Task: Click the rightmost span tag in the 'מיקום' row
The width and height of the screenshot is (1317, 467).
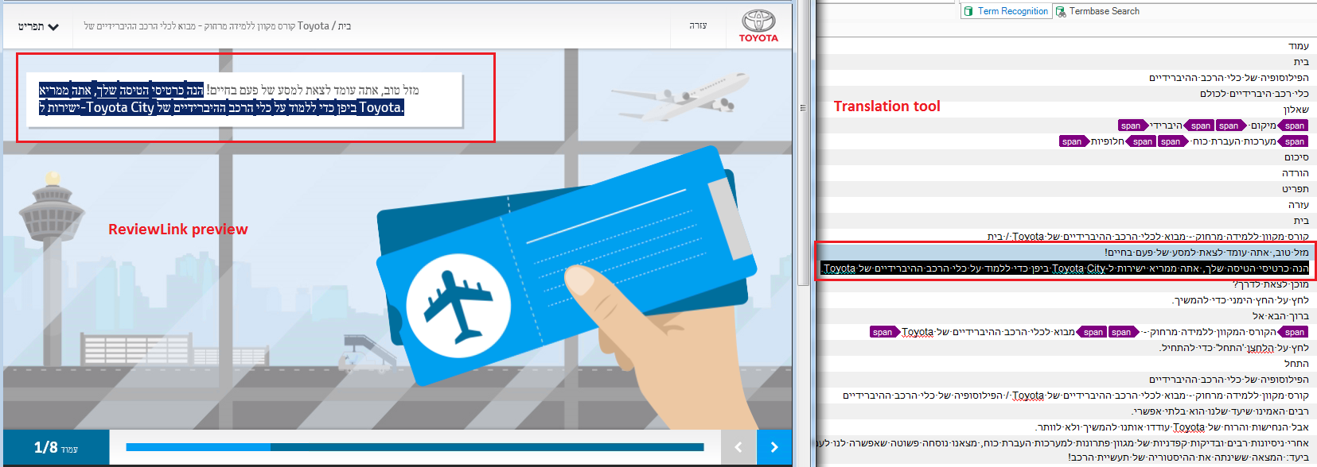Action: (1293, 125)
